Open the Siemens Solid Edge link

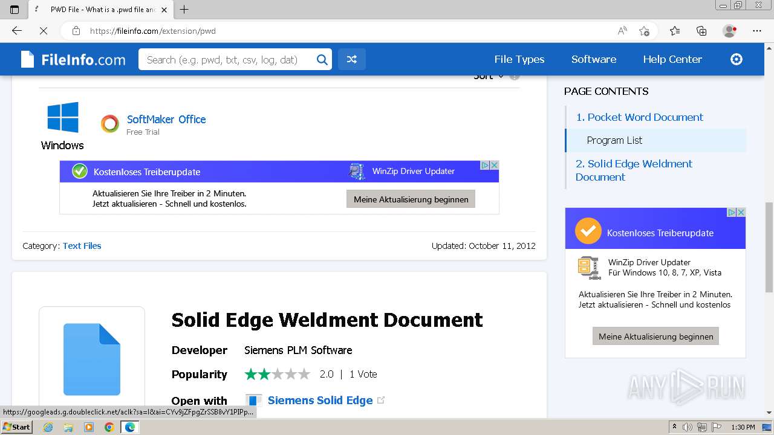point(320,400)
